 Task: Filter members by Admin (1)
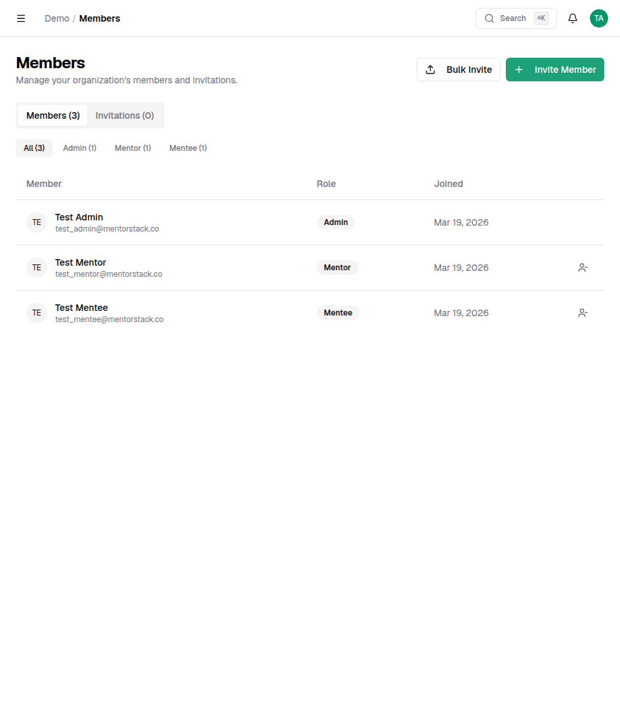pos(79,148)
